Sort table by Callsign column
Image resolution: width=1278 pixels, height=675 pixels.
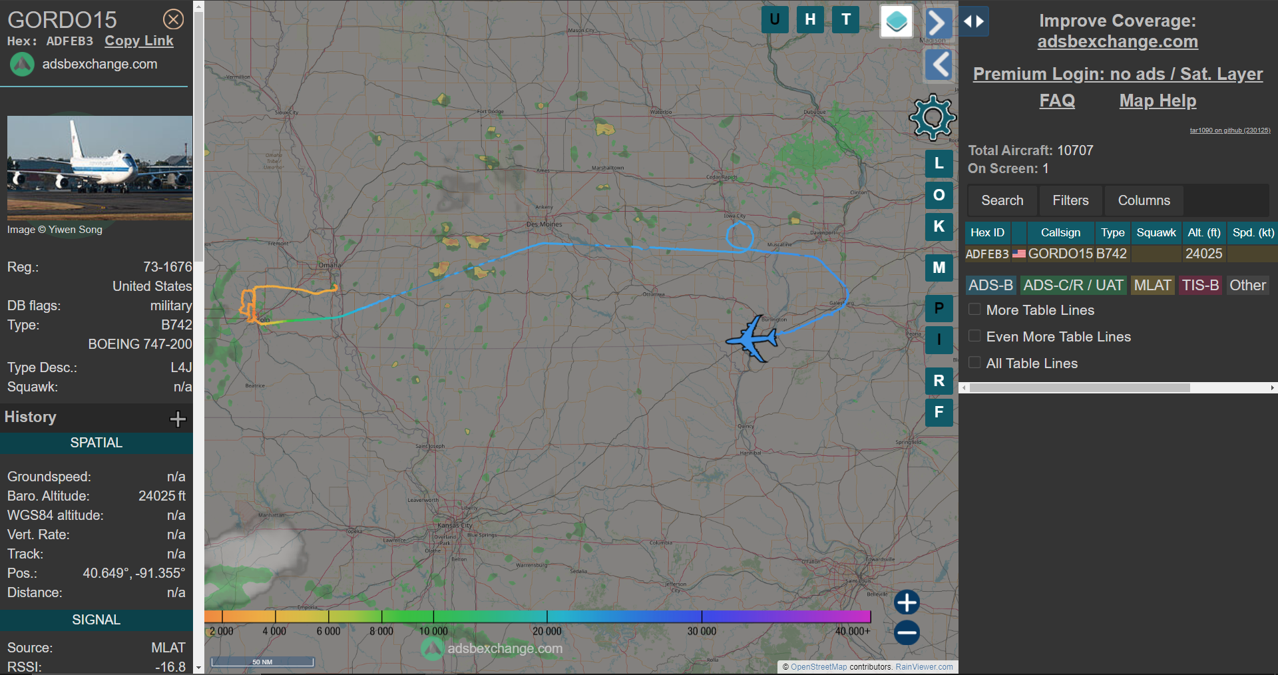tap(1060, 232)
